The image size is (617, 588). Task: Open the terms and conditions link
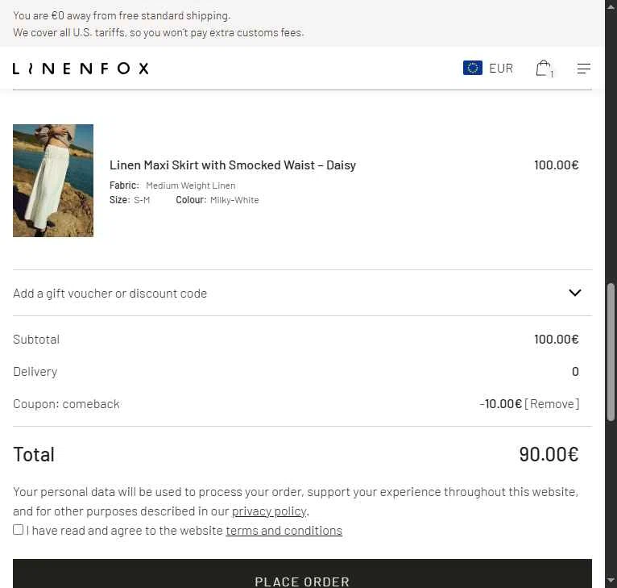click(284, 531)
